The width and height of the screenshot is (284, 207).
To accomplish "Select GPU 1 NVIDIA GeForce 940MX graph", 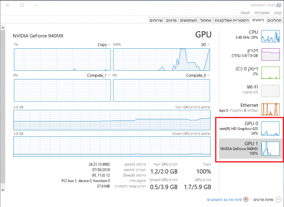I will pyautogui.click(x=270, y=148).
